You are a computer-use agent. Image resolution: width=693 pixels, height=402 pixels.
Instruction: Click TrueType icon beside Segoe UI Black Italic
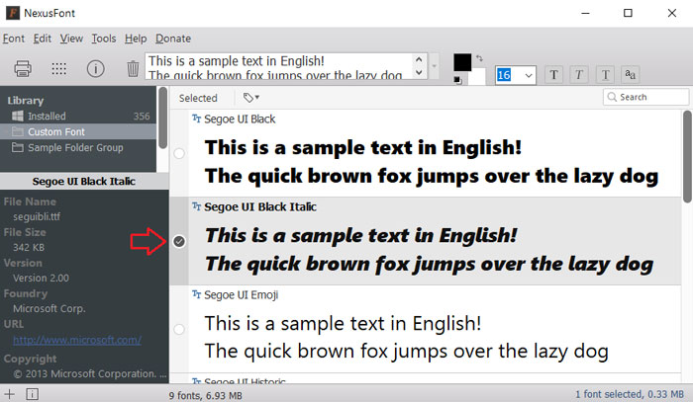point(197,206)
